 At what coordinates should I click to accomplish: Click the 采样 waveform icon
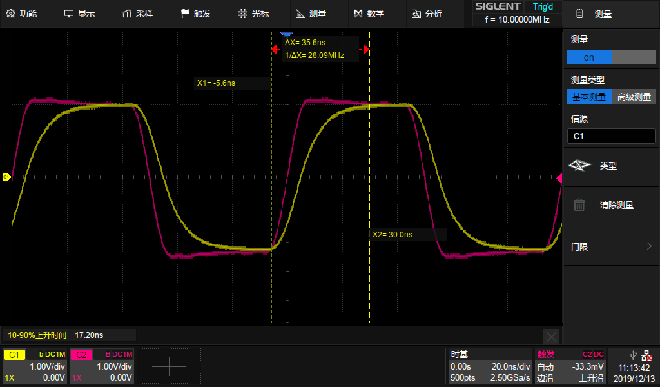click(x=127, y=14)
